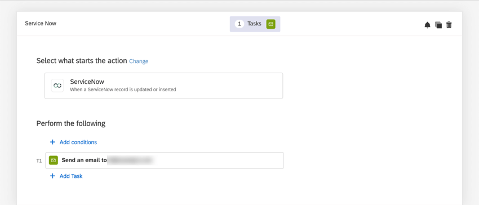Click 'Select what starts the action' heading
This screenshot has width=479, height=205.
[82, 61]
